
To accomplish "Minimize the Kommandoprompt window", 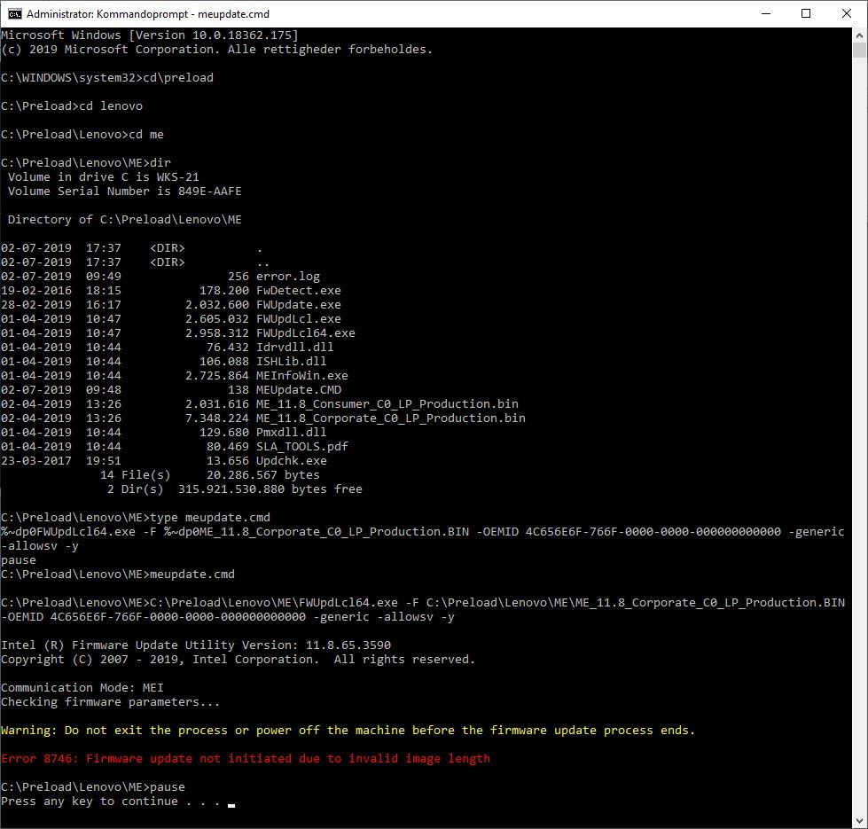I will click(765, 14).
